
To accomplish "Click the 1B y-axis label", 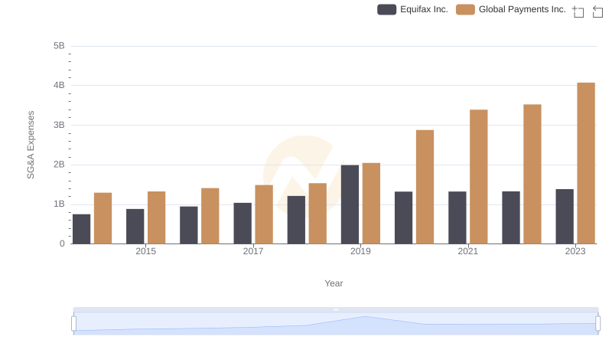I will [59, 204].
